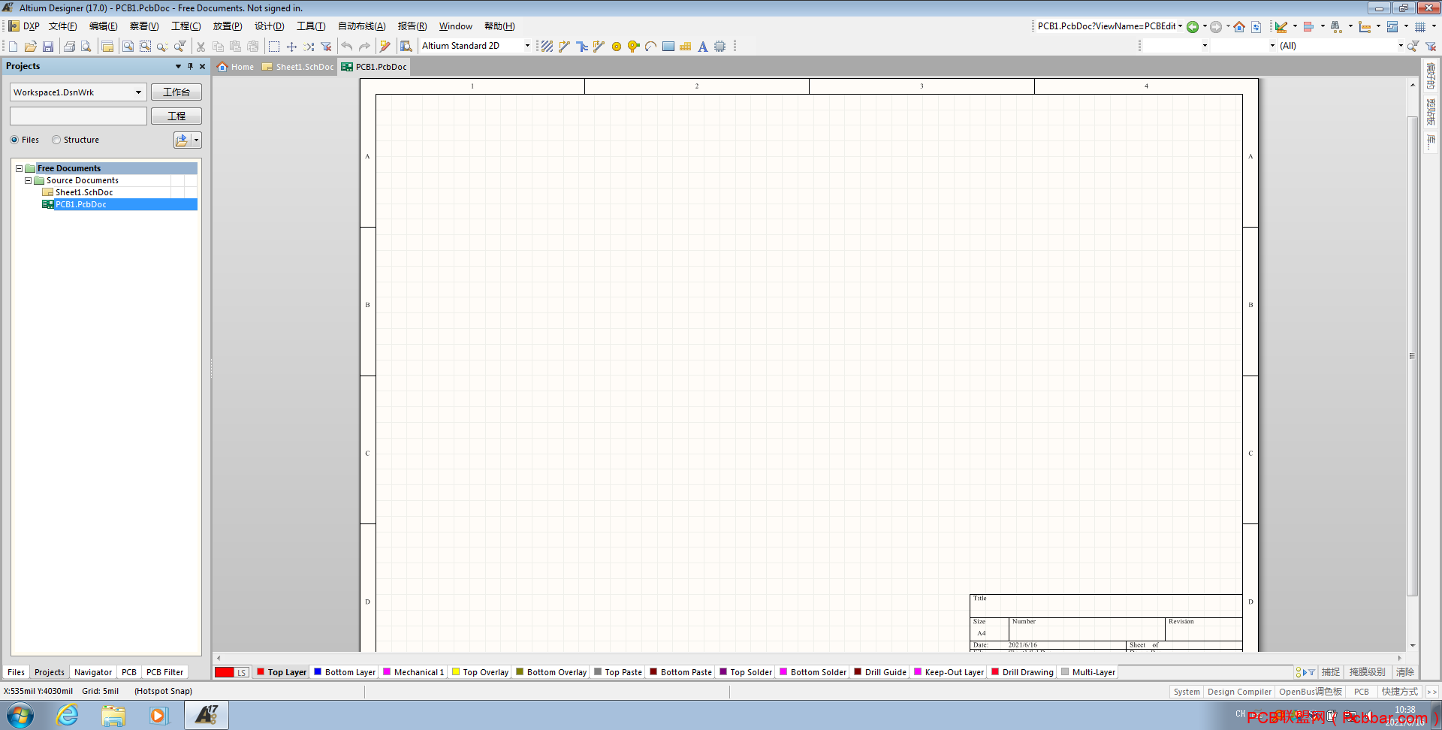This screenshot has width=1442, height=730.
Task: Select the Keep-Out Layer tab
Action: tap(949, 672)
